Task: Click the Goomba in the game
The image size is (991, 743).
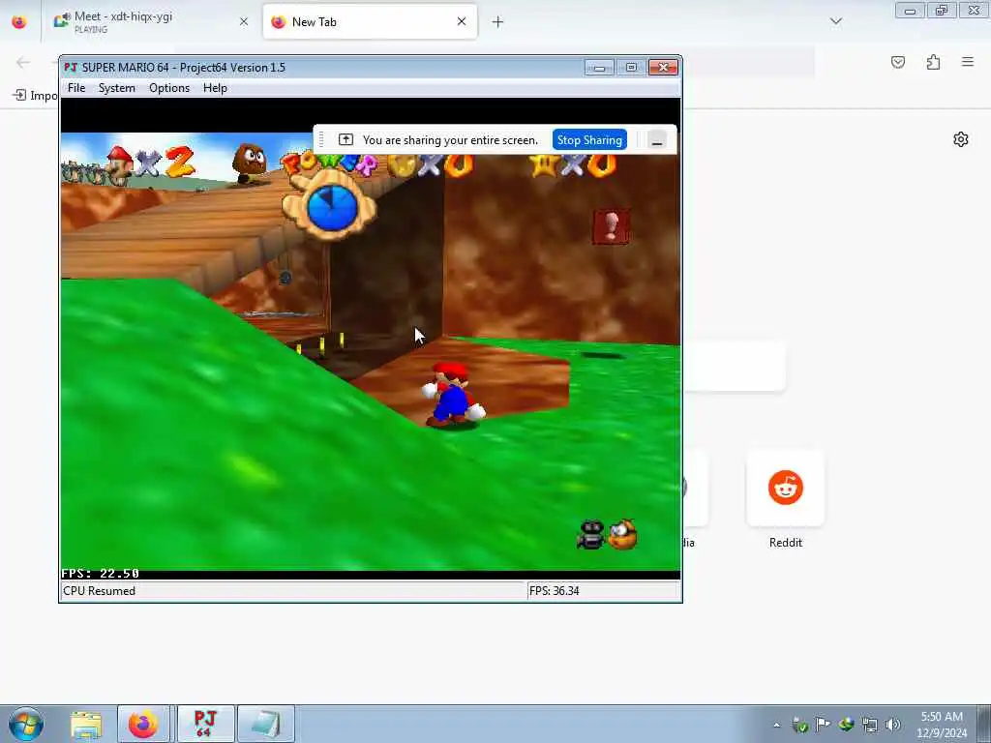Action: (x=250, y=164)
